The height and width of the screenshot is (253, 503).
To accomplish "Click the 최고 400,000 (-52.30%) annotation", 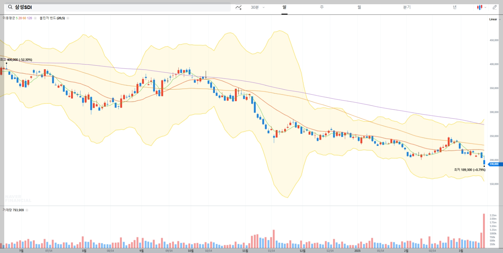I will [x=16, y=60].
